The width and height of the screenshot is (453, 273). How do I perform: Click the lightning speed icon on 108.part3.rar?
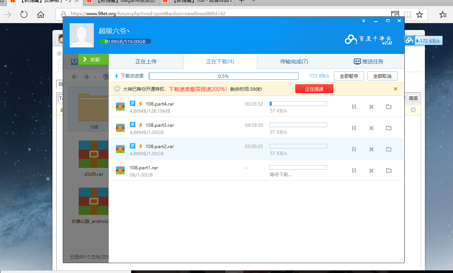[141, 125]
